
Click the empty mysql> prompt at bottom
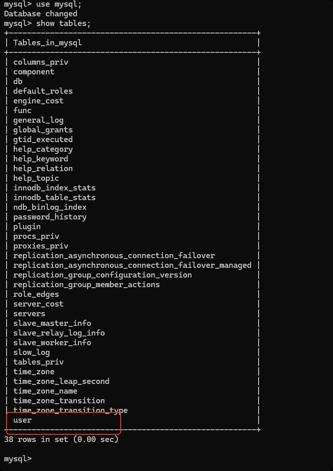click(x=18, y=459)
